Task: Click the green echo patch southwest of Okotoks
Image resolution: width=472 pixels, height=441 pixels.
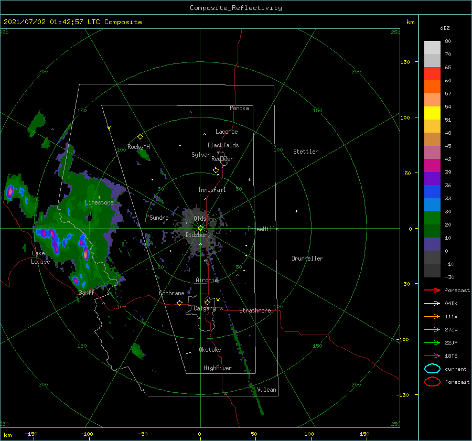Action: click(138, 351)
